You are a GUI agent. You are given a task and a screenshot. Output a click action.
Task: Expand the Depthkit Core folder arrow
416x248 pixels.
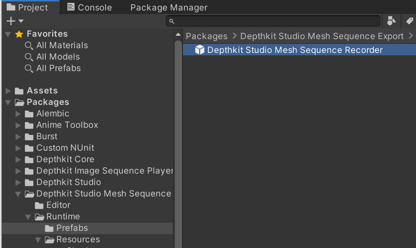click(x=18, y=159)
